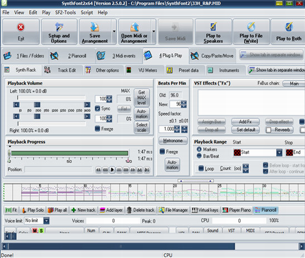Screen dimensions: 305x258
Task: Open the Help menu
Action: click(103, 12)
